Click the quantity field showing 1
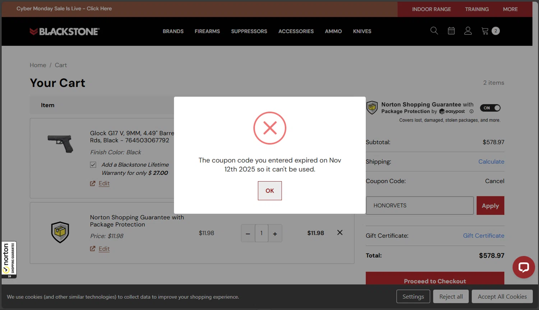The image size is (539, 310). point(262,233)
